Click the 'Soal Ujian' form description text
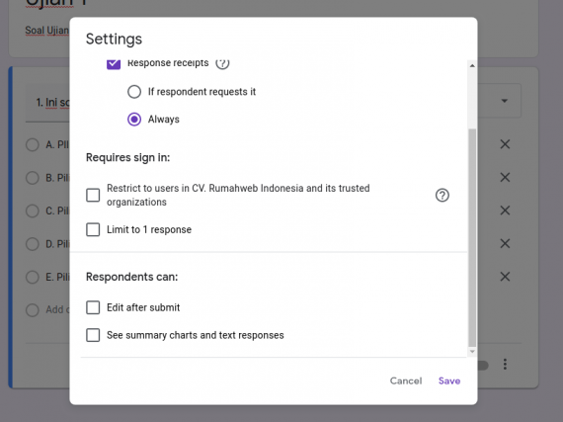 pos(47,31)
